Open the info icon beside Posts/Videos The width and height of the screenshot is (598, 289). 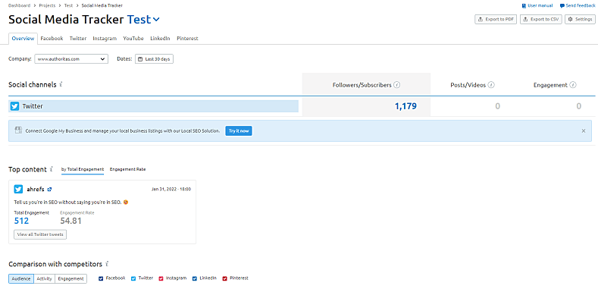pos(491,85)
